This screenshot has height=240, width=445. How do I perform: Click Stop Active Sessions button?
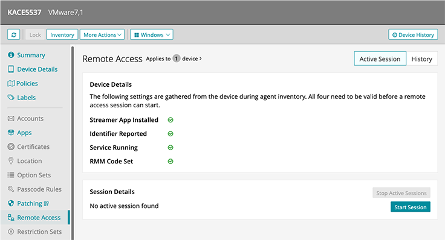click(401, 193)
